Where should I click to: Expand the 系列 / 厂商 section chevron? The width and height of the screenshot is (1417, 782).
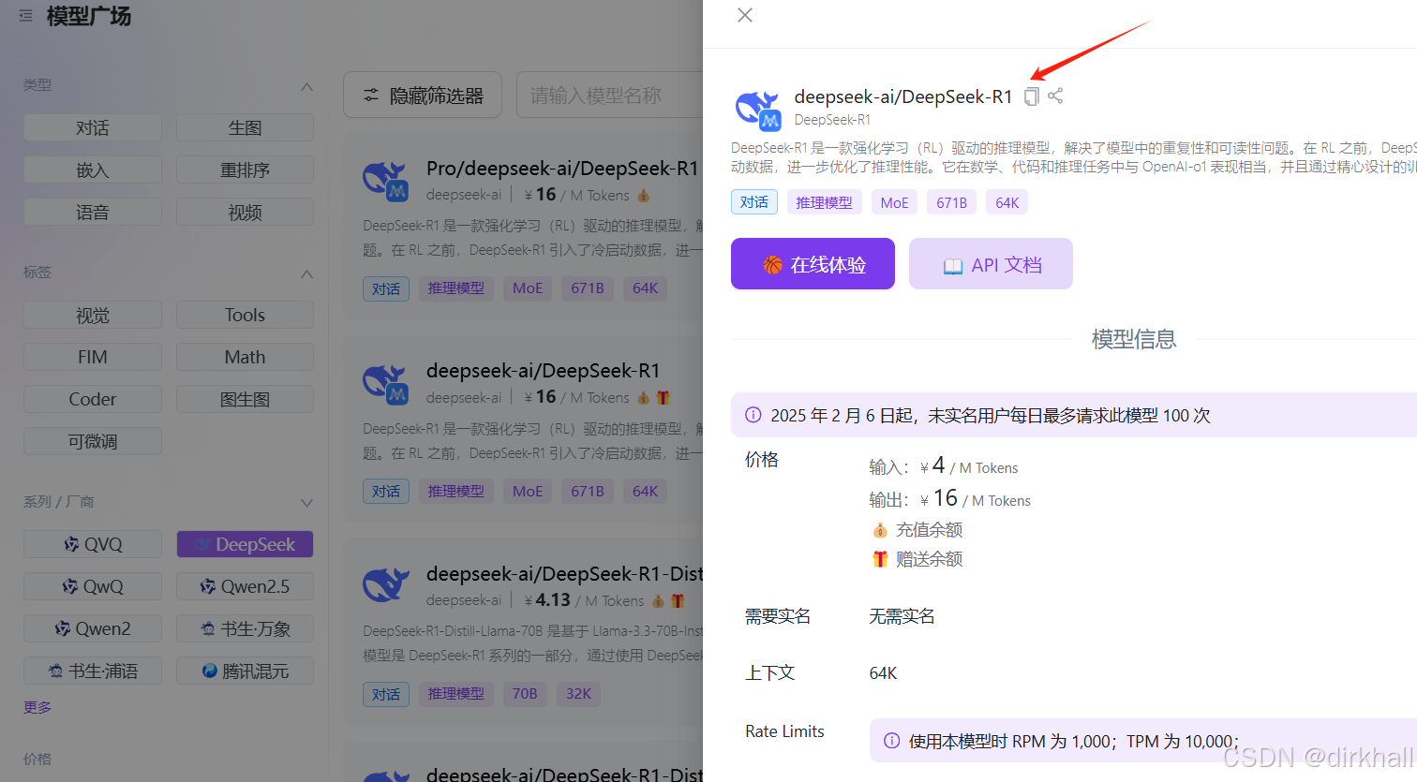coord(306,503)
